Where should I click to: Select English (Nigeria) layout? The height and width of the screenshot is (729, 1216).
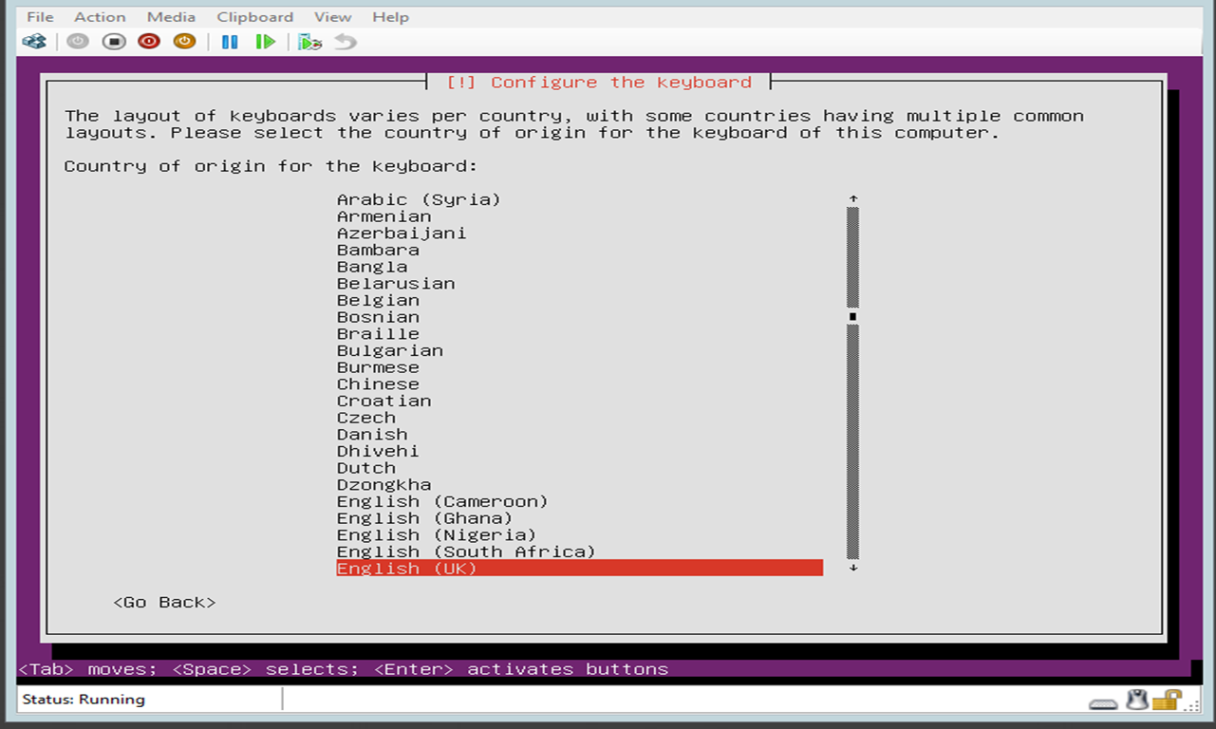pos(580,535)
